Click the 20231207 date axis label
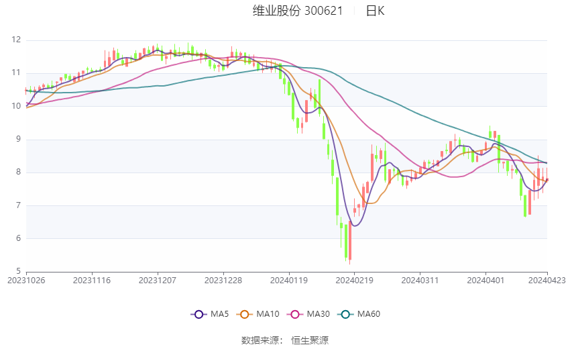The width and height of the screenshot is (570, 347). (158, 281)
